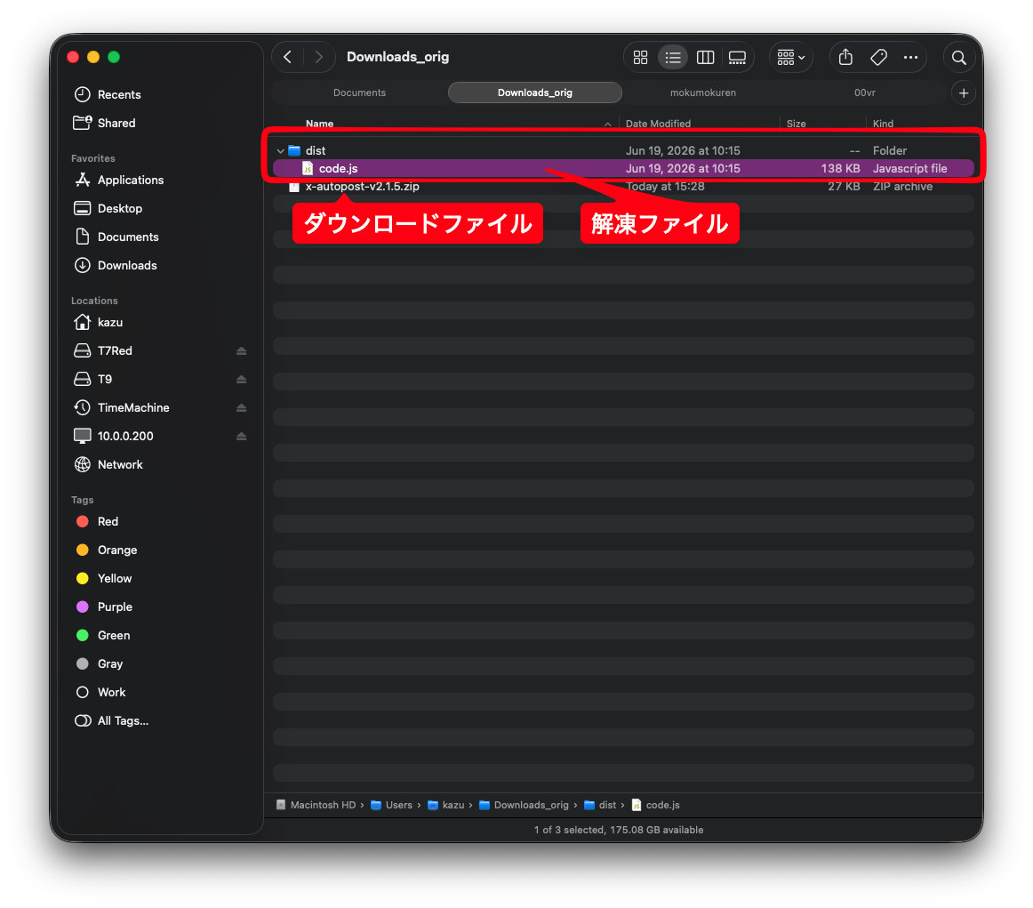Open kazu home folder in sidebar

(x=110, y=322)
